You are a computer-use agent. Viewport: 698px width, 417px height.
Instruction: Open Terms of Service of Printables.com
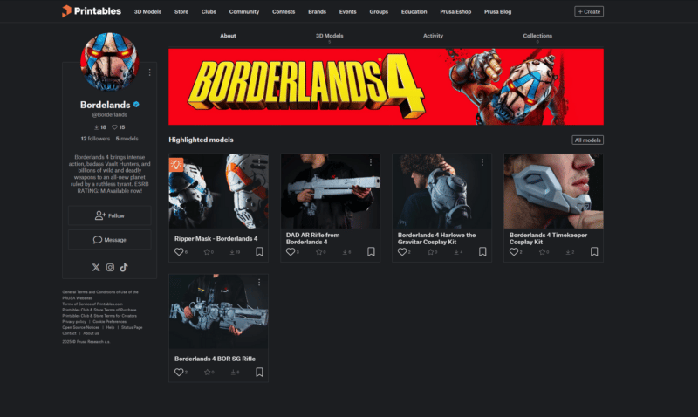[x=92, y=304]
